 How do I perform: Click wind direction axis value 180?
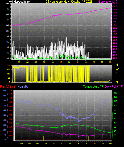(x=9, y=74)
